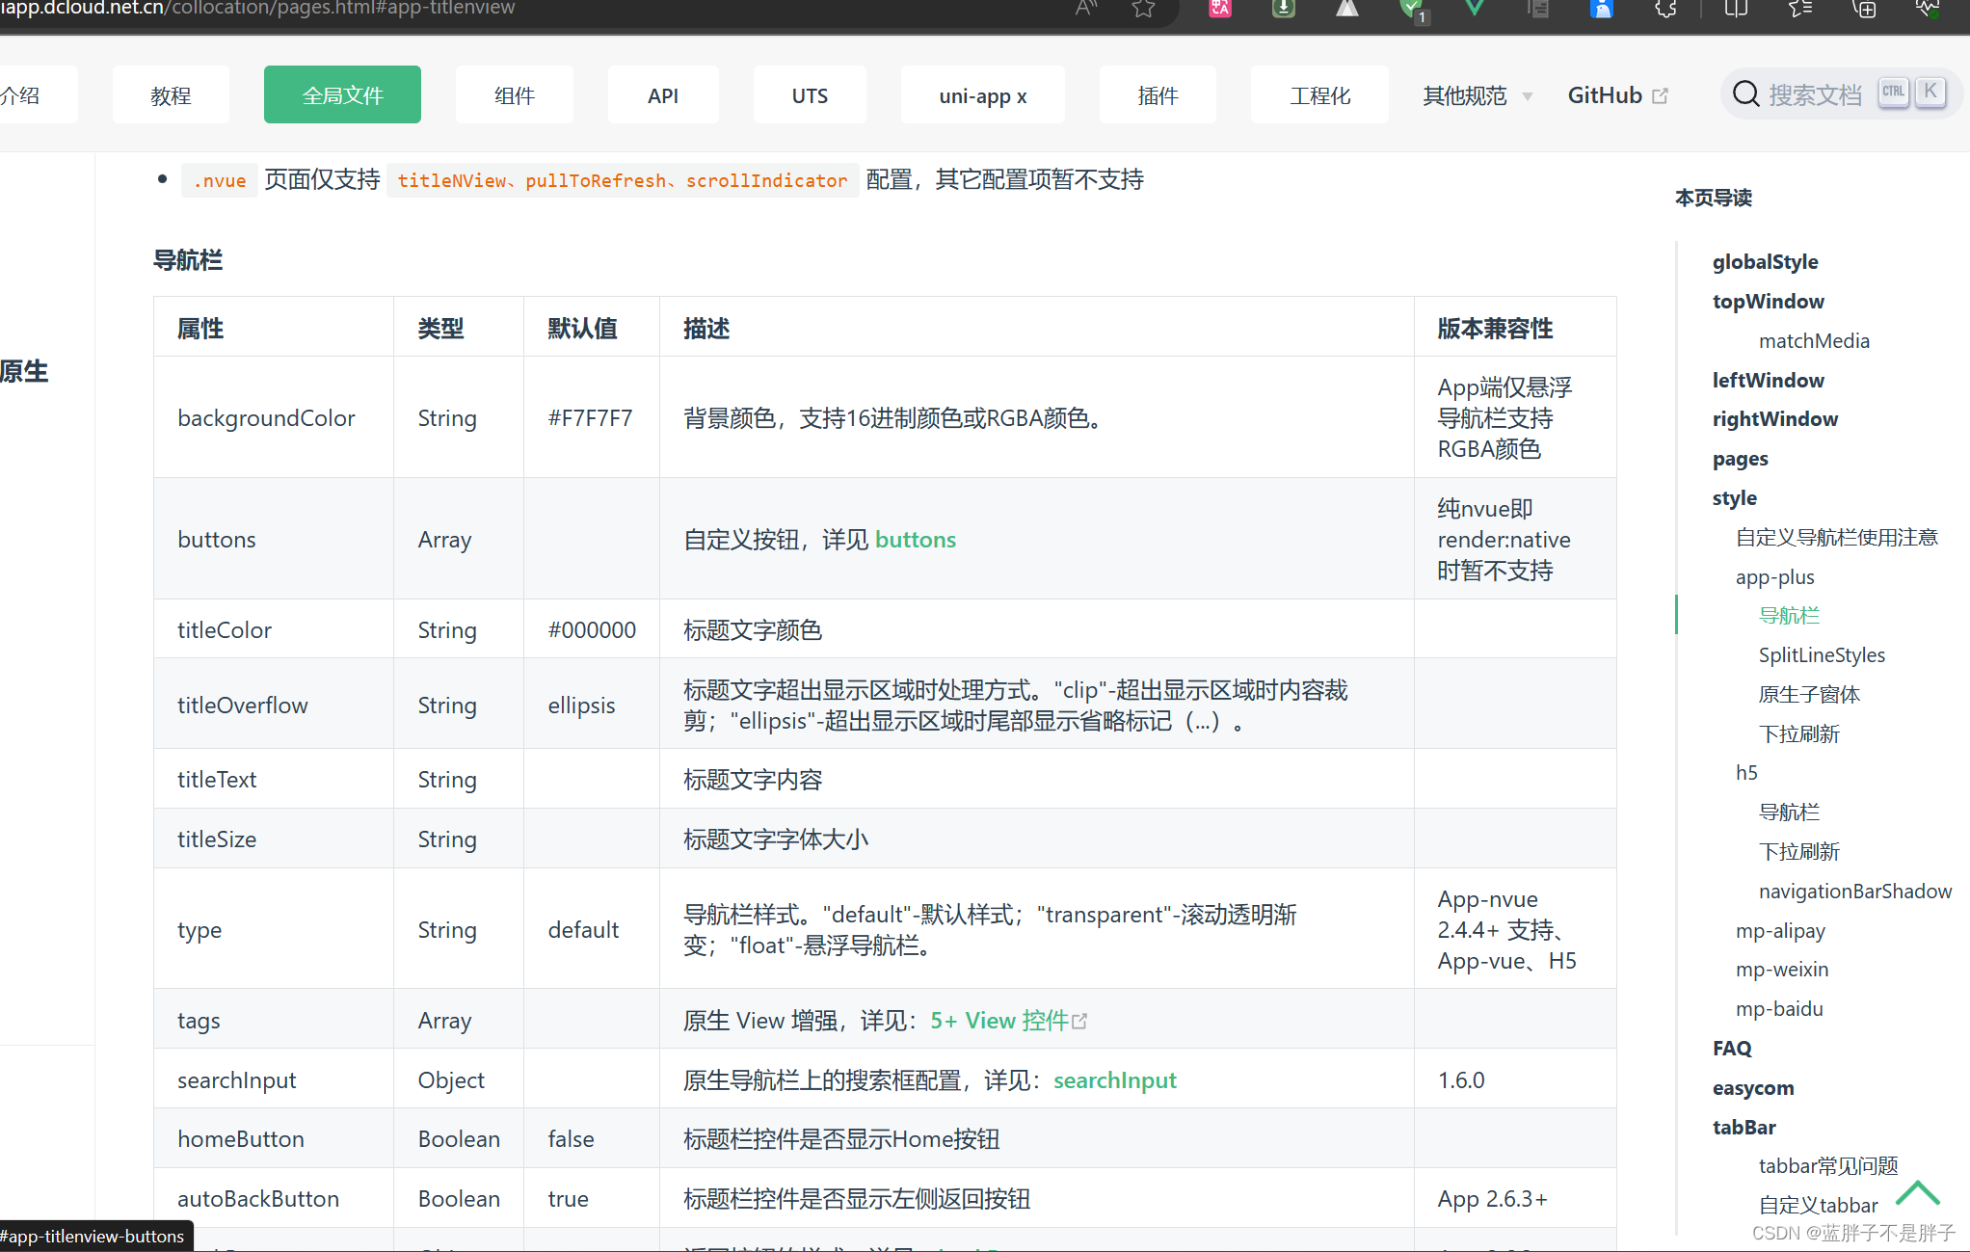Screen dimensions: 1970x1252
Task: Jump to mp-baidu in outline
Action: [1779, 1008]
